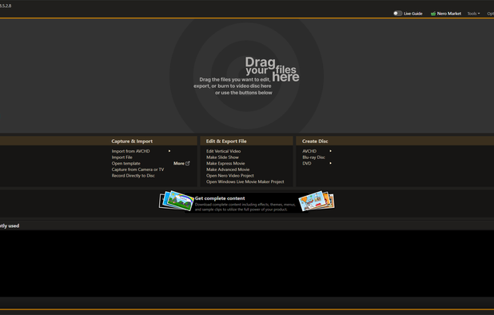
Task: Select Make Advanced Movie
Action: click(x=228, y=169)
